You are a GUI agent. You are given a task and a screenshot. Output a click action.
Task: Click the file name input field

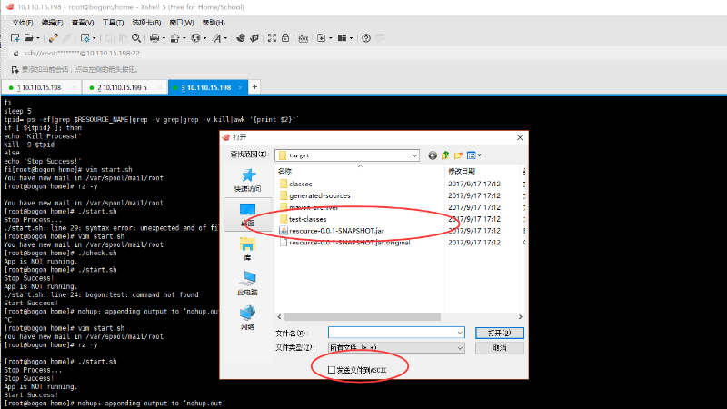(x=396, y=333)
